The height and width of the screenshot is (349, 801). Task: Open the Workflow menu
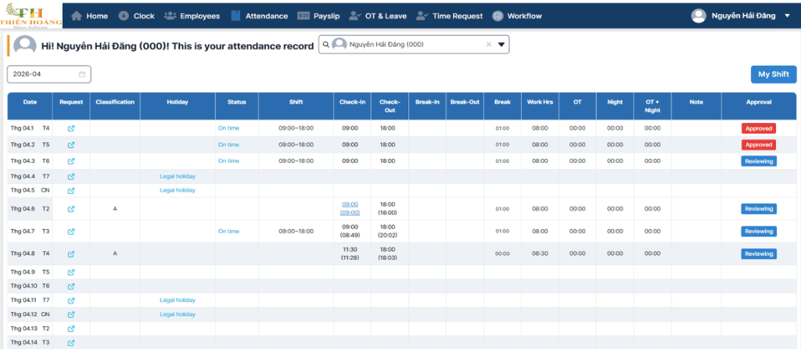[517, 16]
